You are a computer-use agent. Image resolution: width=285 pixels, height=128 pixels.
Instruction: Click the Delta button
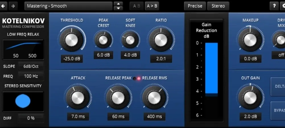pos(278,86)
